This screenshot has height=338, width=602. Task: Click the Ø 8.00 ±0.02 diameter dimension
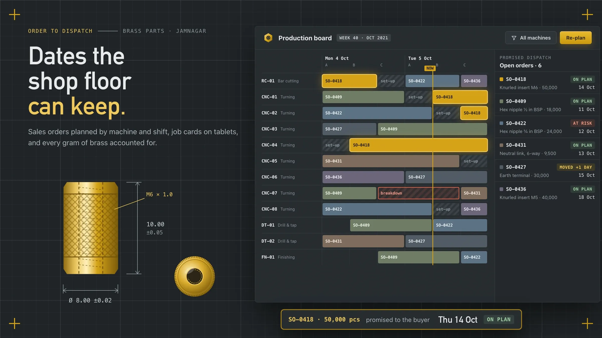(90, 300)
